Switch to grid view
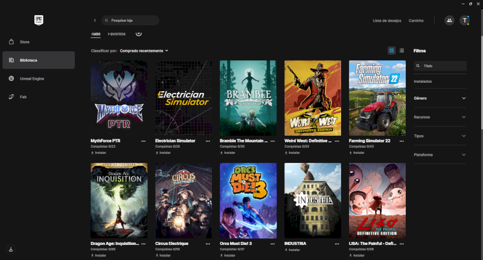The height and width of the screenshot is (260, 483). click(x=392, y=51)
